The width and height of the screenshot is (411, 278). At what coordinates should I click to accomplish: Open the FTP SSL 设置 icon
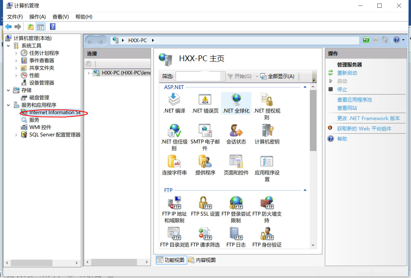click(205, 203)
